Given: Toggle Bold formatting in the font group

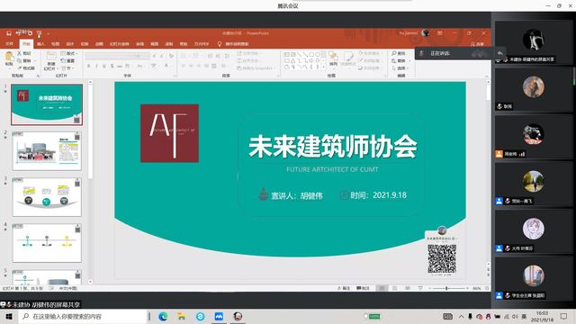Looking at the screenshot, I should [x=88, y=66].
